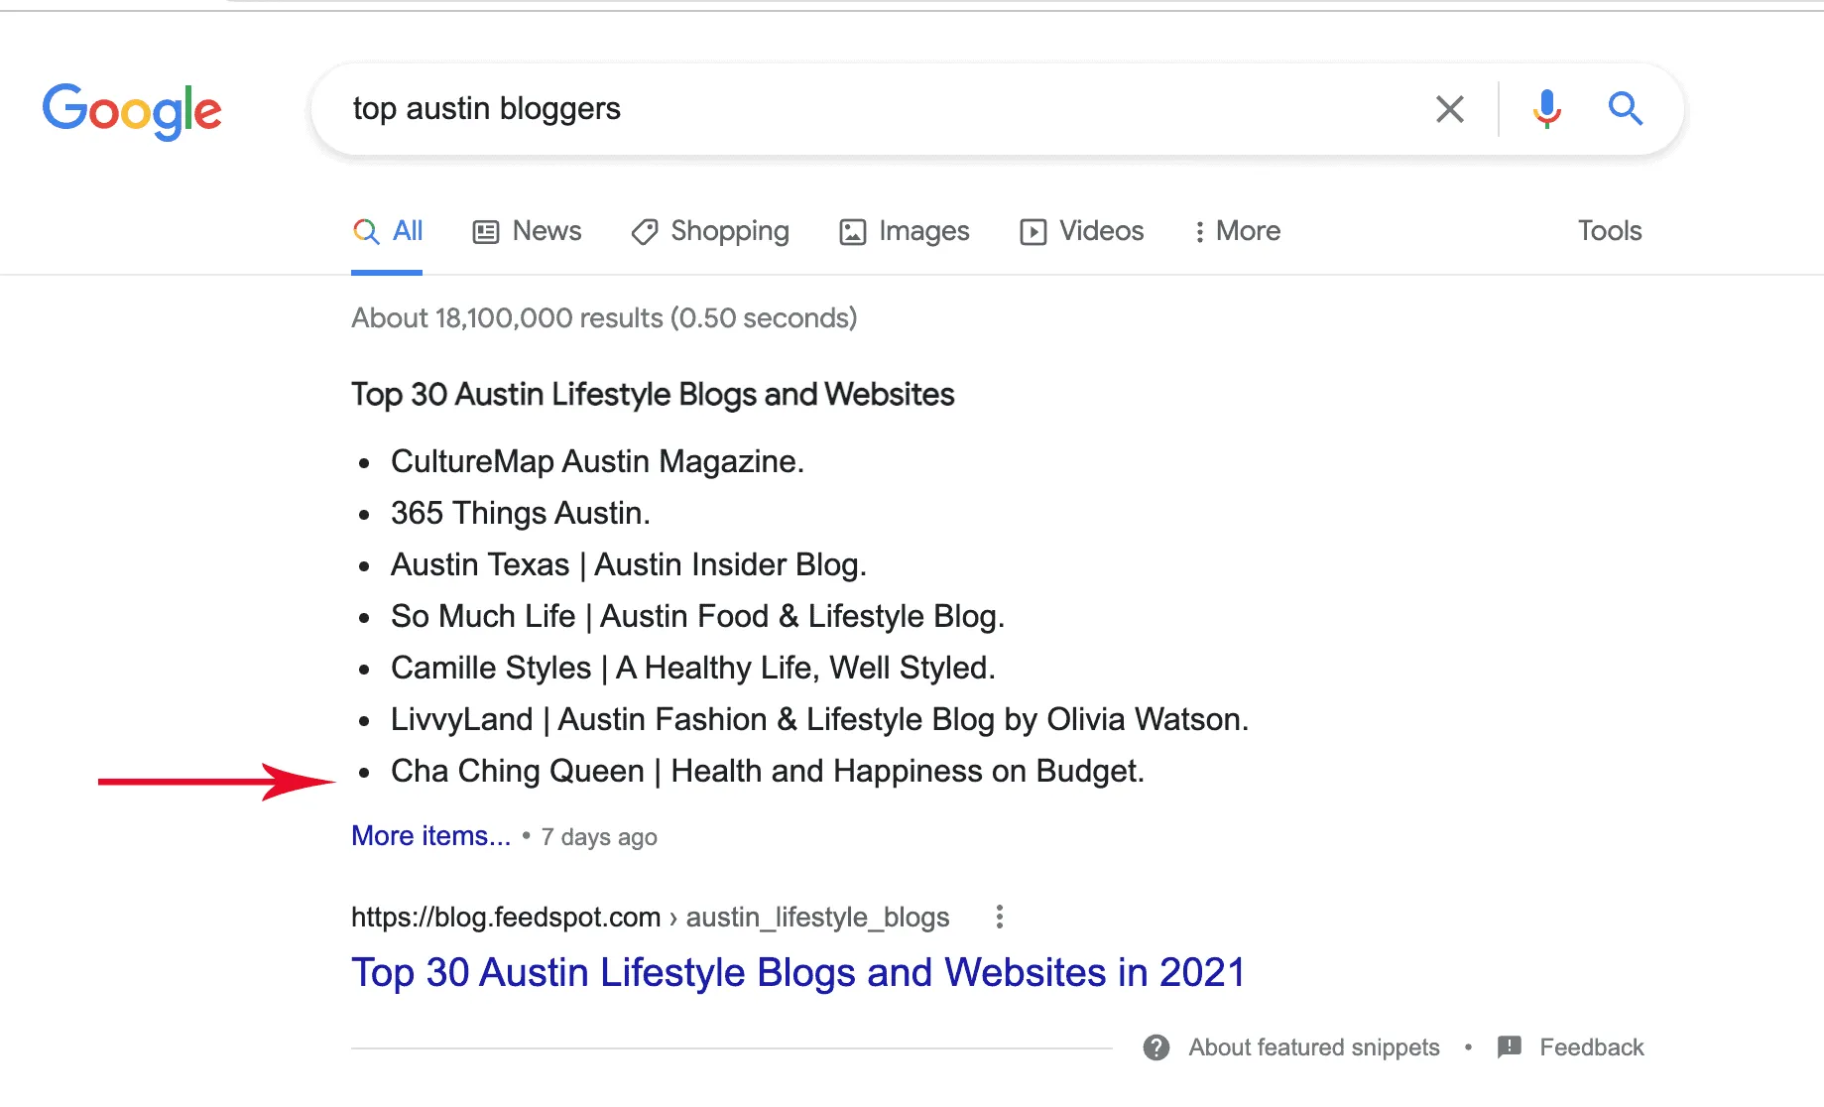Select 'Cha Ching Queen | Health and Happiness on Budget.'
This screenshot has height=1107, width=1824.
pos(767,771)
